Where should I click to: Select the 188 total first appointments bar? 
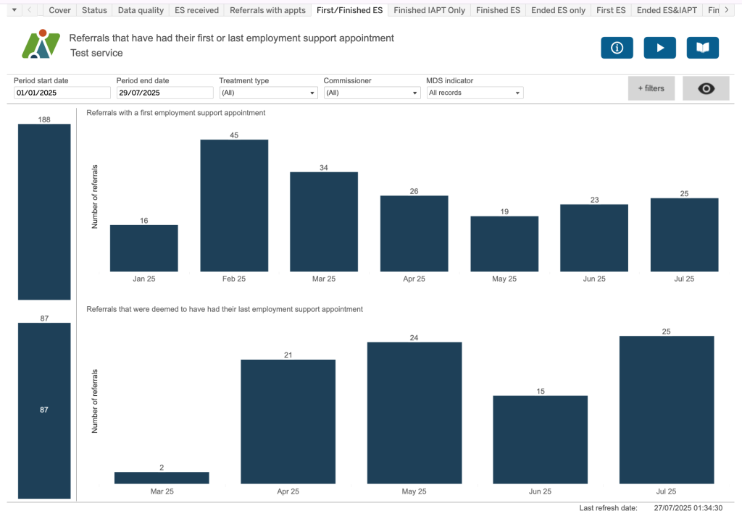(x=44, y=211)
